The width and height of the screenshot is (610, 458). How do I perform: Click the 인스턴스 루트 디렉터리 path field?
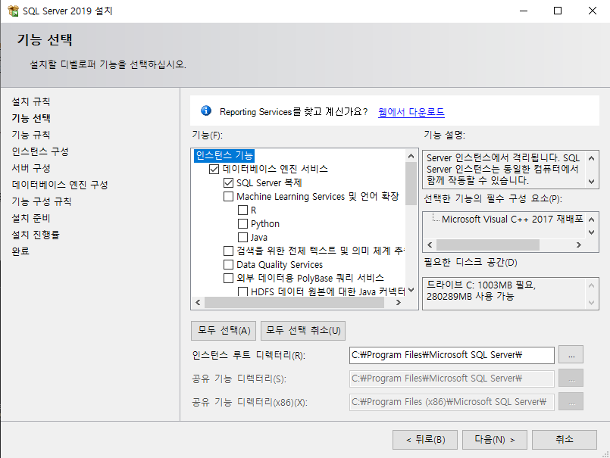pyautogui.click(x=452, y=355)
